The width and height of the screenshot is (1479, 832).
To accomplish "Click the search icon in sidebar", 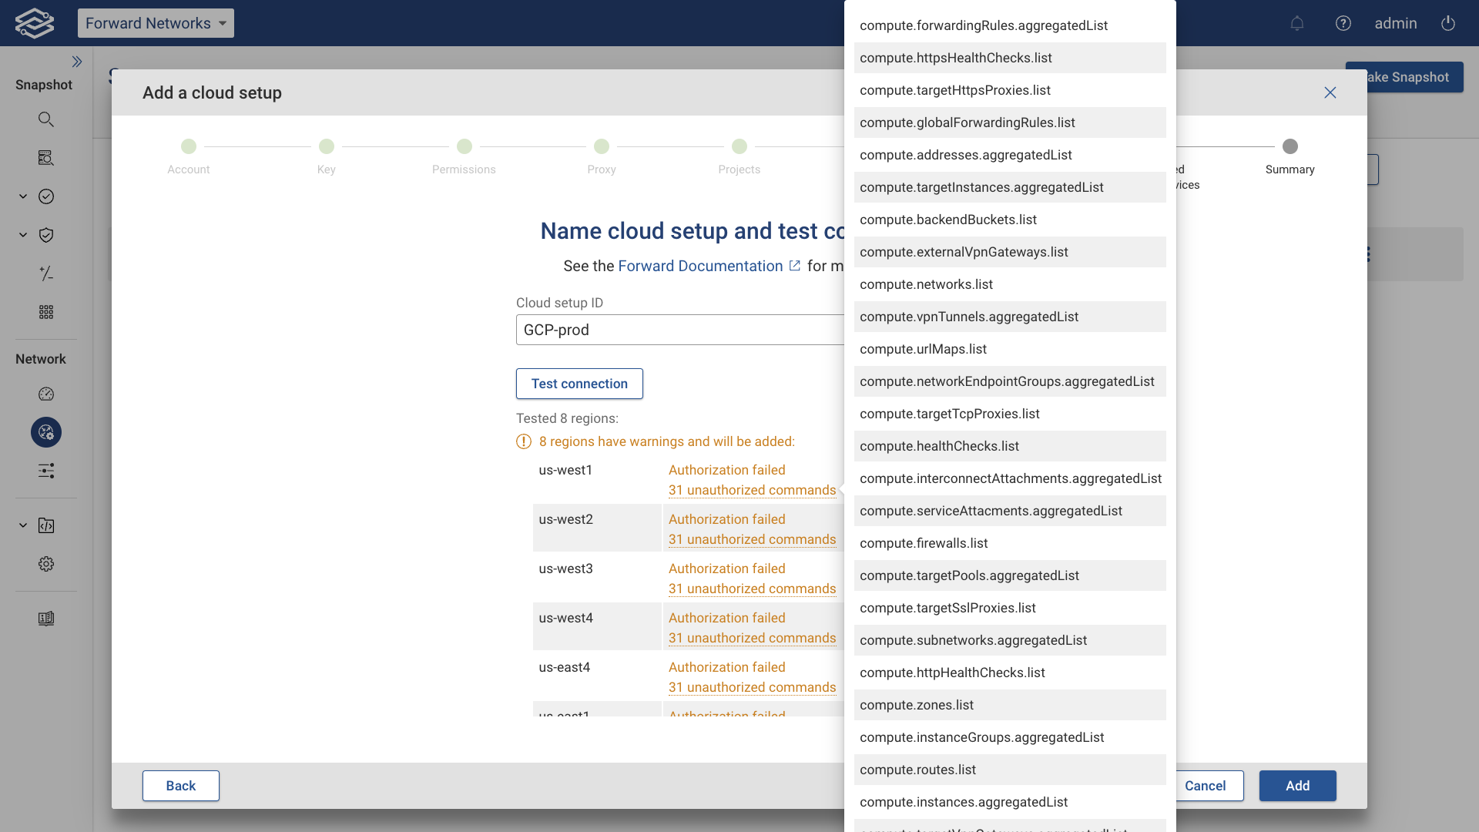I will pos(46,119).
